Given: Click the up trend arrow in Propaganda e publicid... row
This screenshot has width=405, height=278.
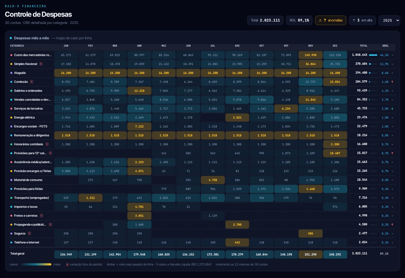Looking at the screenshot, I should pyautogui.click(x=392, y=224).
